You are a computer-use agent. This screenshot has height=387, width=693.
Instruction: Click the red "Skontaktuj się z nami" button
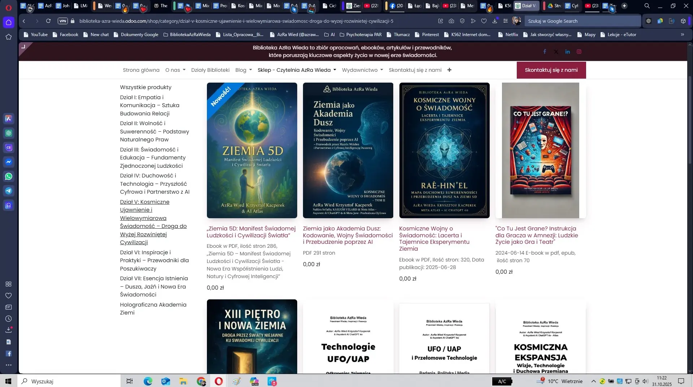click(x=551, y=70)
